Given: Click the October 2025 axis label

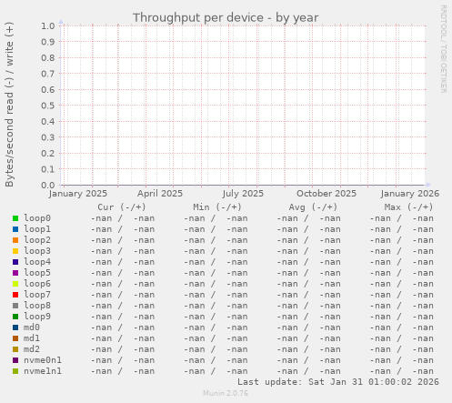Looking at the screenshot, I should pos(326,194).
